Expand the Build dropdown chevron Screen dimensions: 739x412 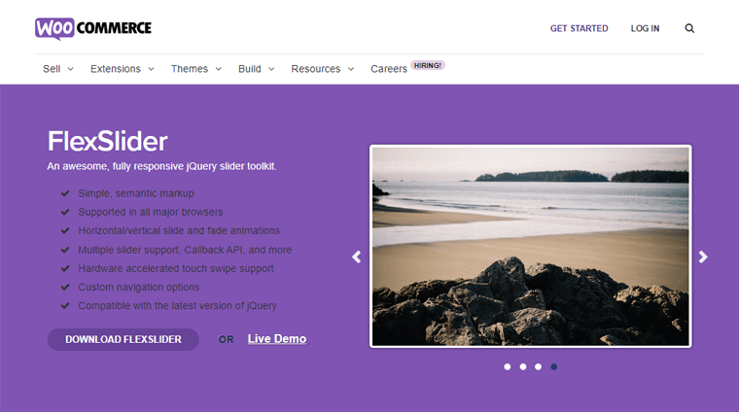(271, 69)
